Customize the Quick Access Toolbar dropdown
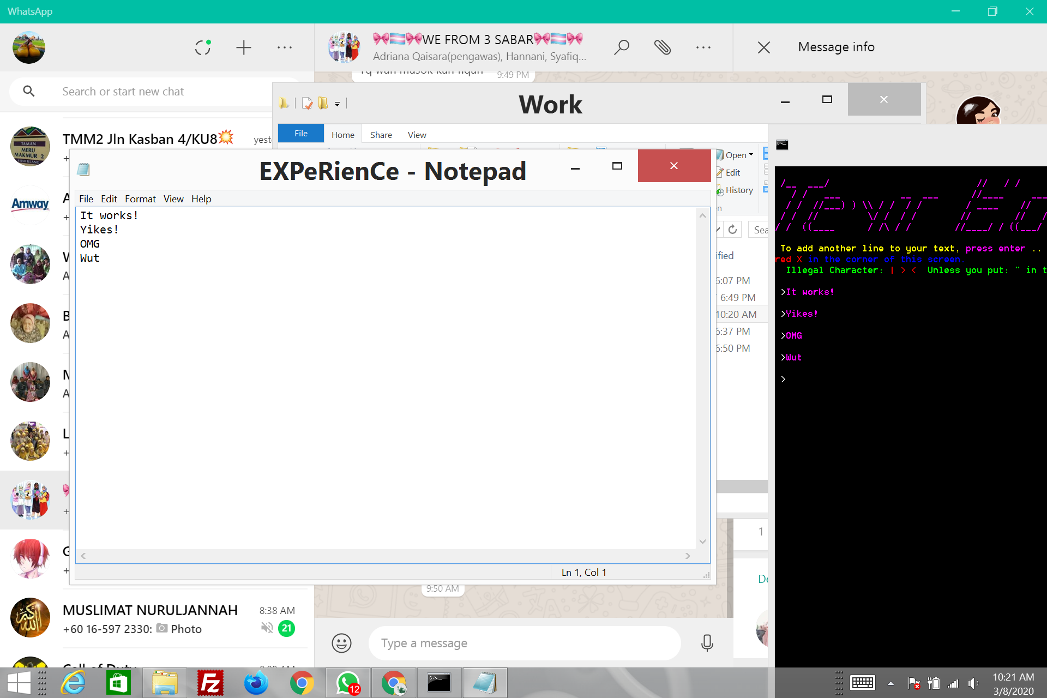The image size is (1047, 698). click(337, 104)
